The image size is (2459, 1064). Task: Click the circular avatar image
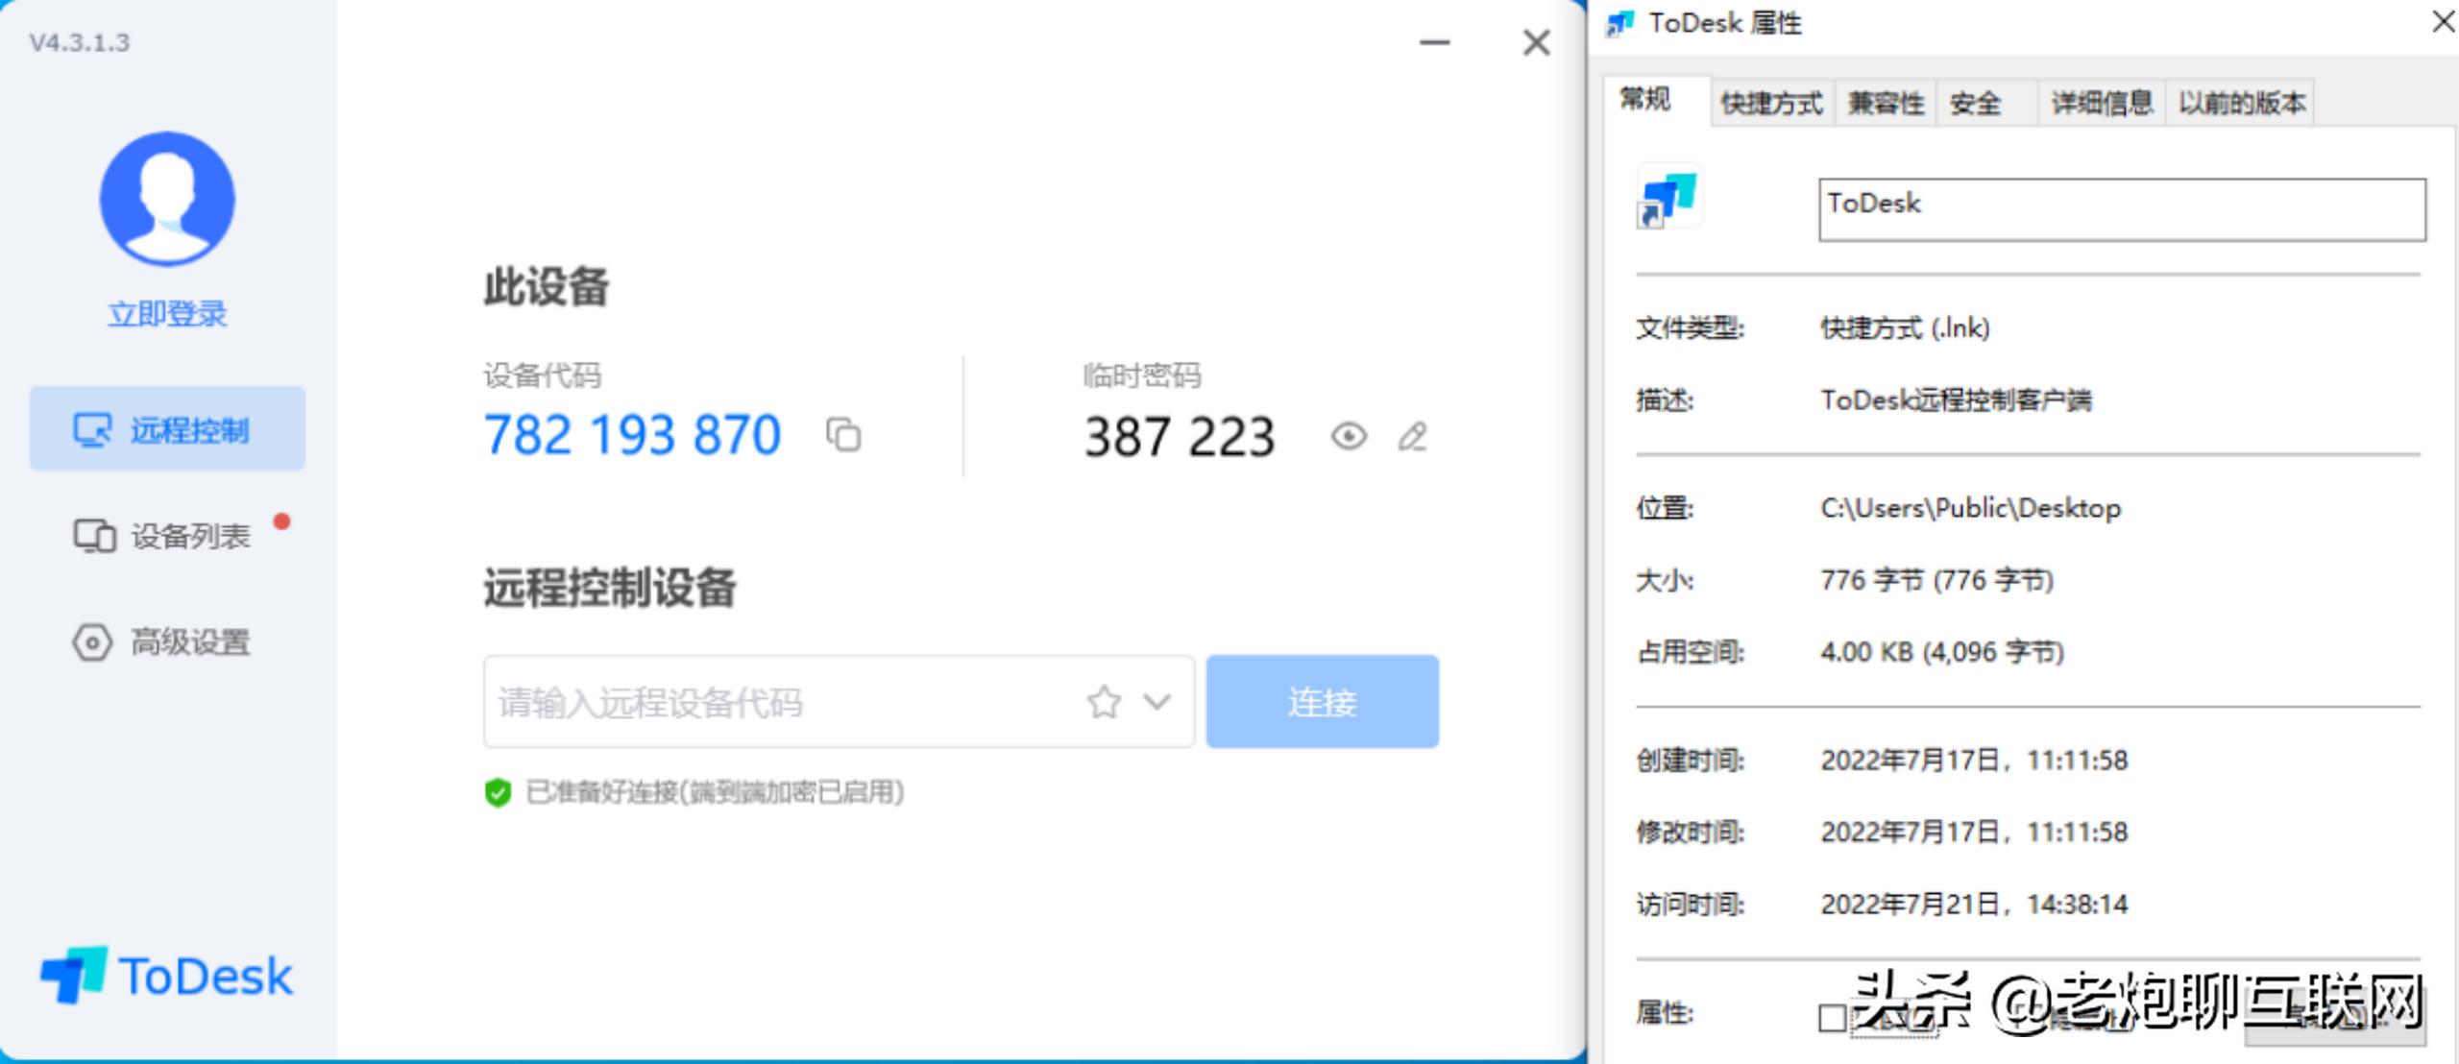(166, 197)
